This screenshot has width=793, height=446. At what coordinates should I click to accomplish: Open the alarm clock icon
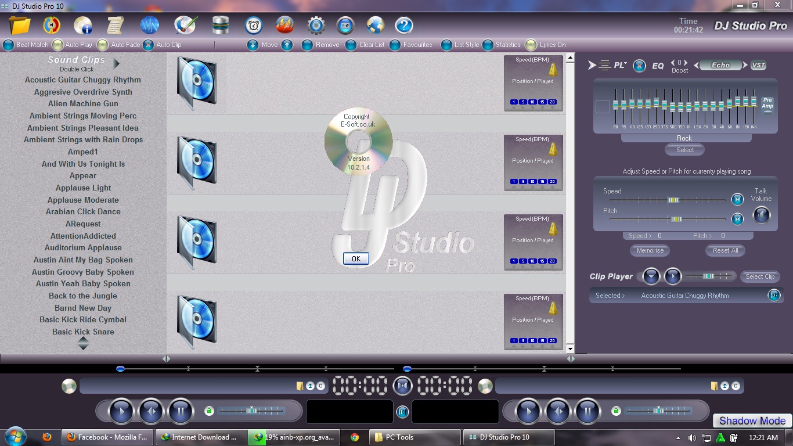click(254, 26)
